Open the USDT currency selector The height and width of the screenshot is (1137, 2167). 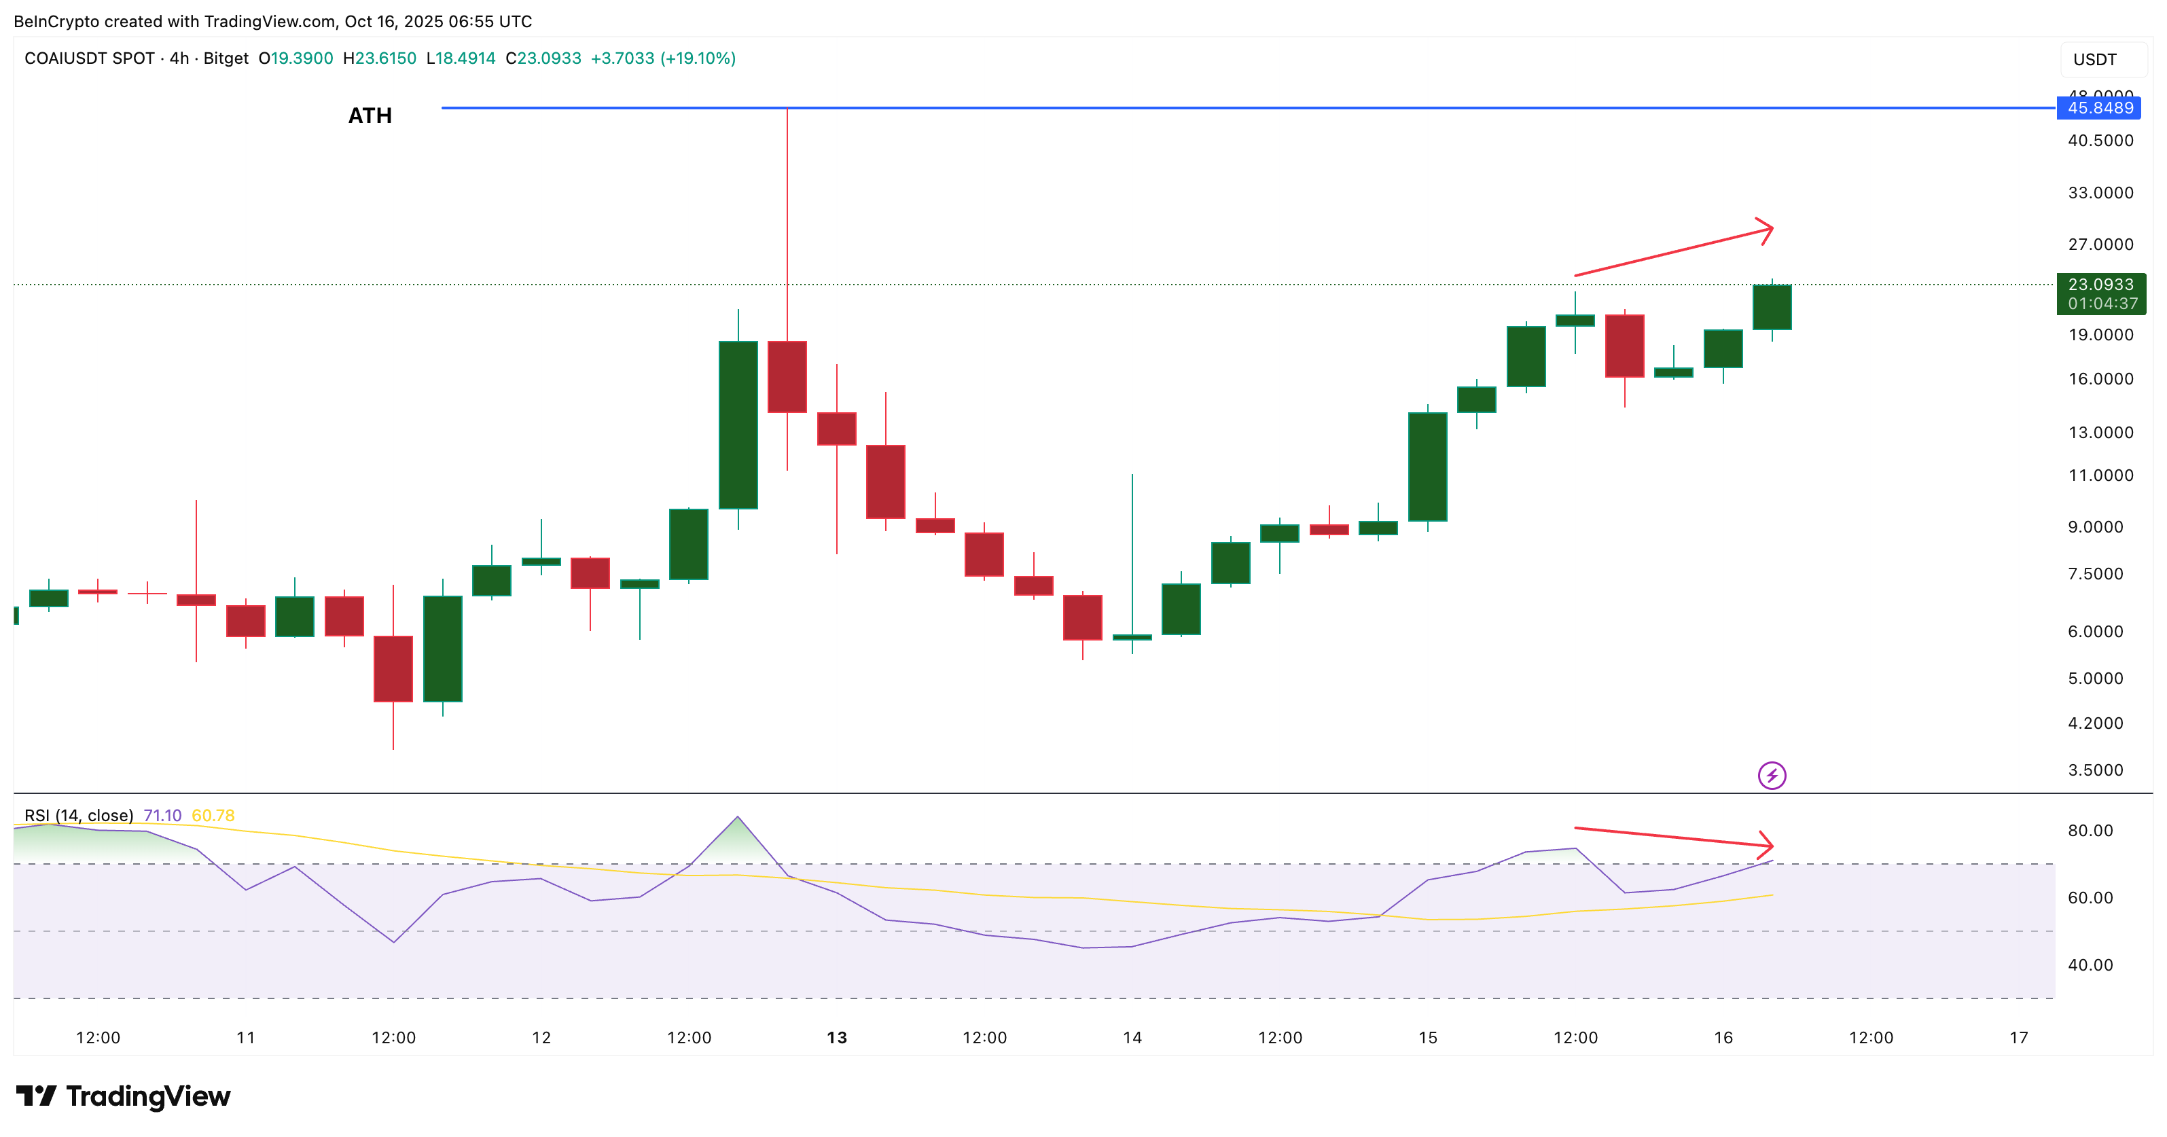coord(2095,60)
